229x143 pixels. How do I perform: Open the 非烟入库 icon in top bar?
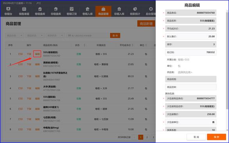tap(119, 9)
